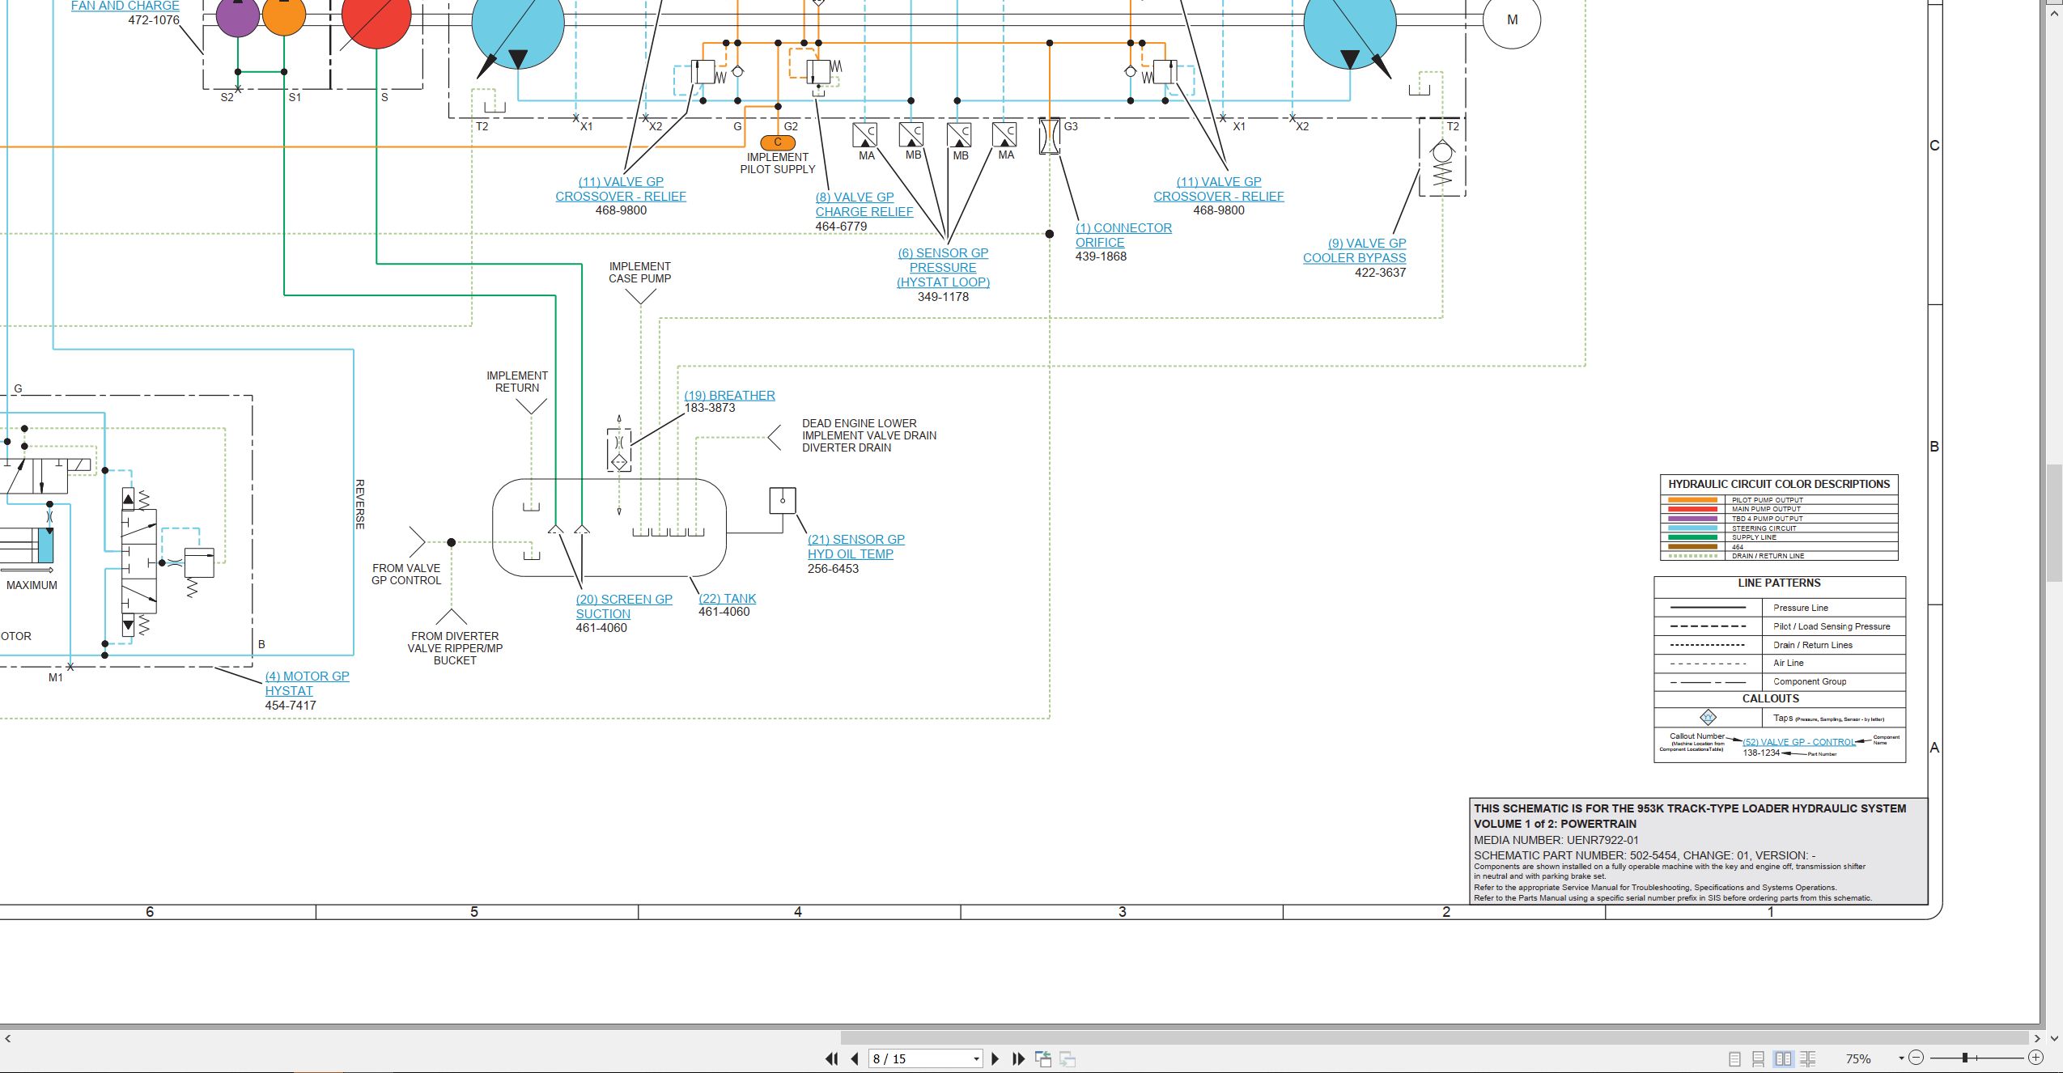Open the (22) TANK link
This screenshot has height=1073, width=2063.
click(x=727, y=599)
